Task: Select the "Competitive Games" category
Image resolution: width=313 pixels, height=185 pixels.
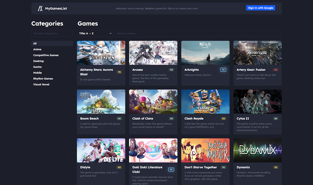Action: [46, 55]
